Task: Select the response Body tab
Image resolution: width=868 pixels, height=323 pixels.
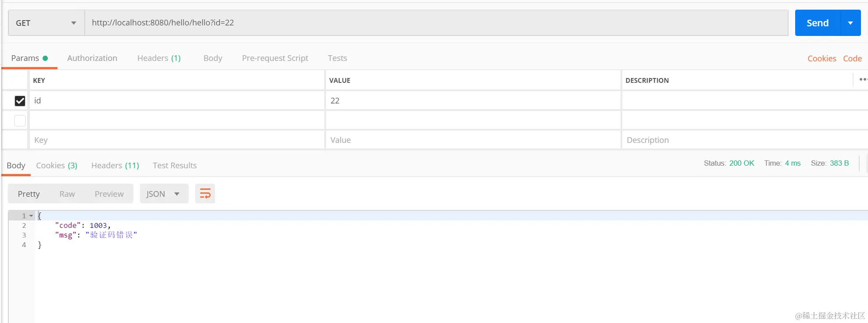Action: pyautogui.click(x=16, y=166)
